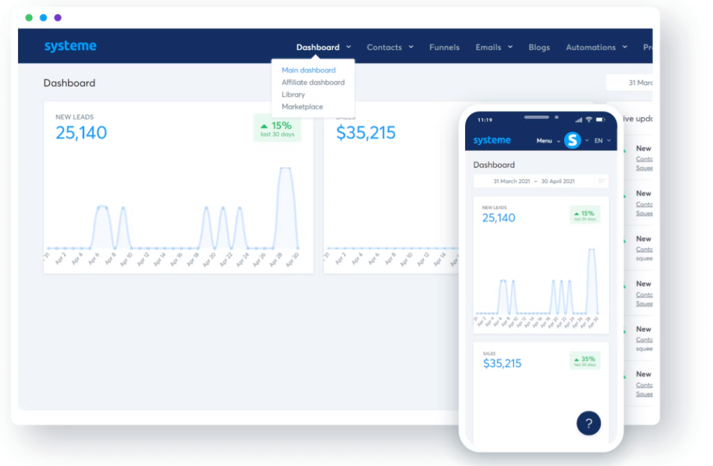Expand the Automations menu chevron
This screenshot has height=466, width=713.
(x=626, y=47)
